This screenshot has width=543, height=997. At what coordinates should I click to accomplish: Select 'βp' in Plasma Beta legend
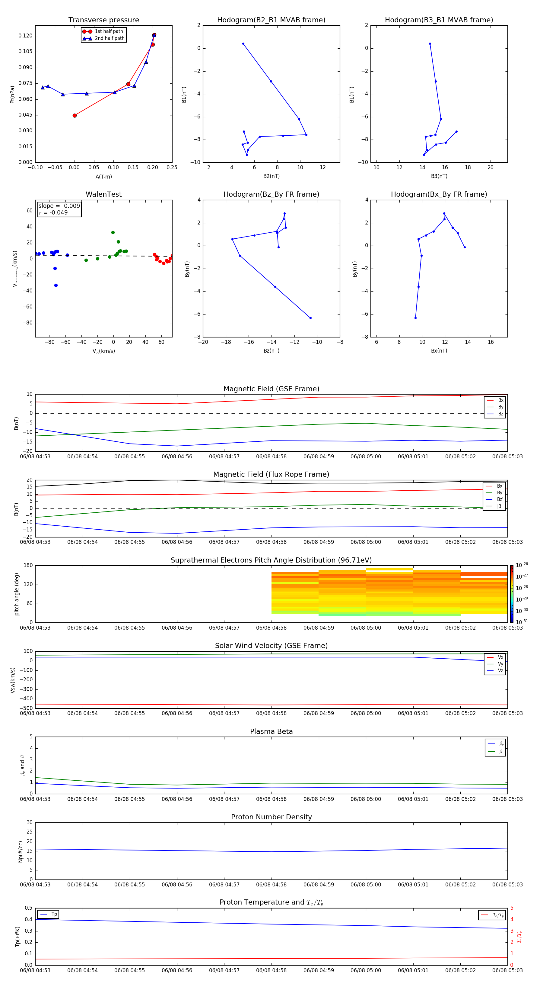(495, 744)
